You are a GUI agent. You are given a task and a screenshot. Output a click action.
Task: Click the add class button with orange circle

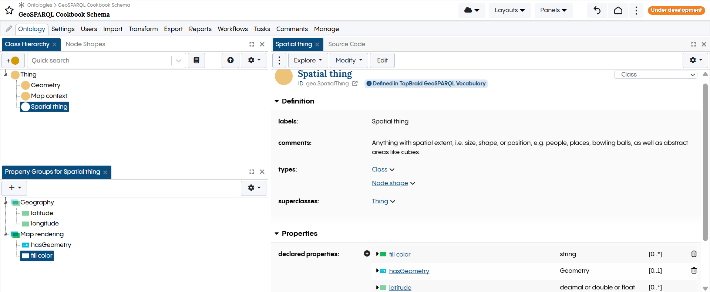tap(13, 61)
